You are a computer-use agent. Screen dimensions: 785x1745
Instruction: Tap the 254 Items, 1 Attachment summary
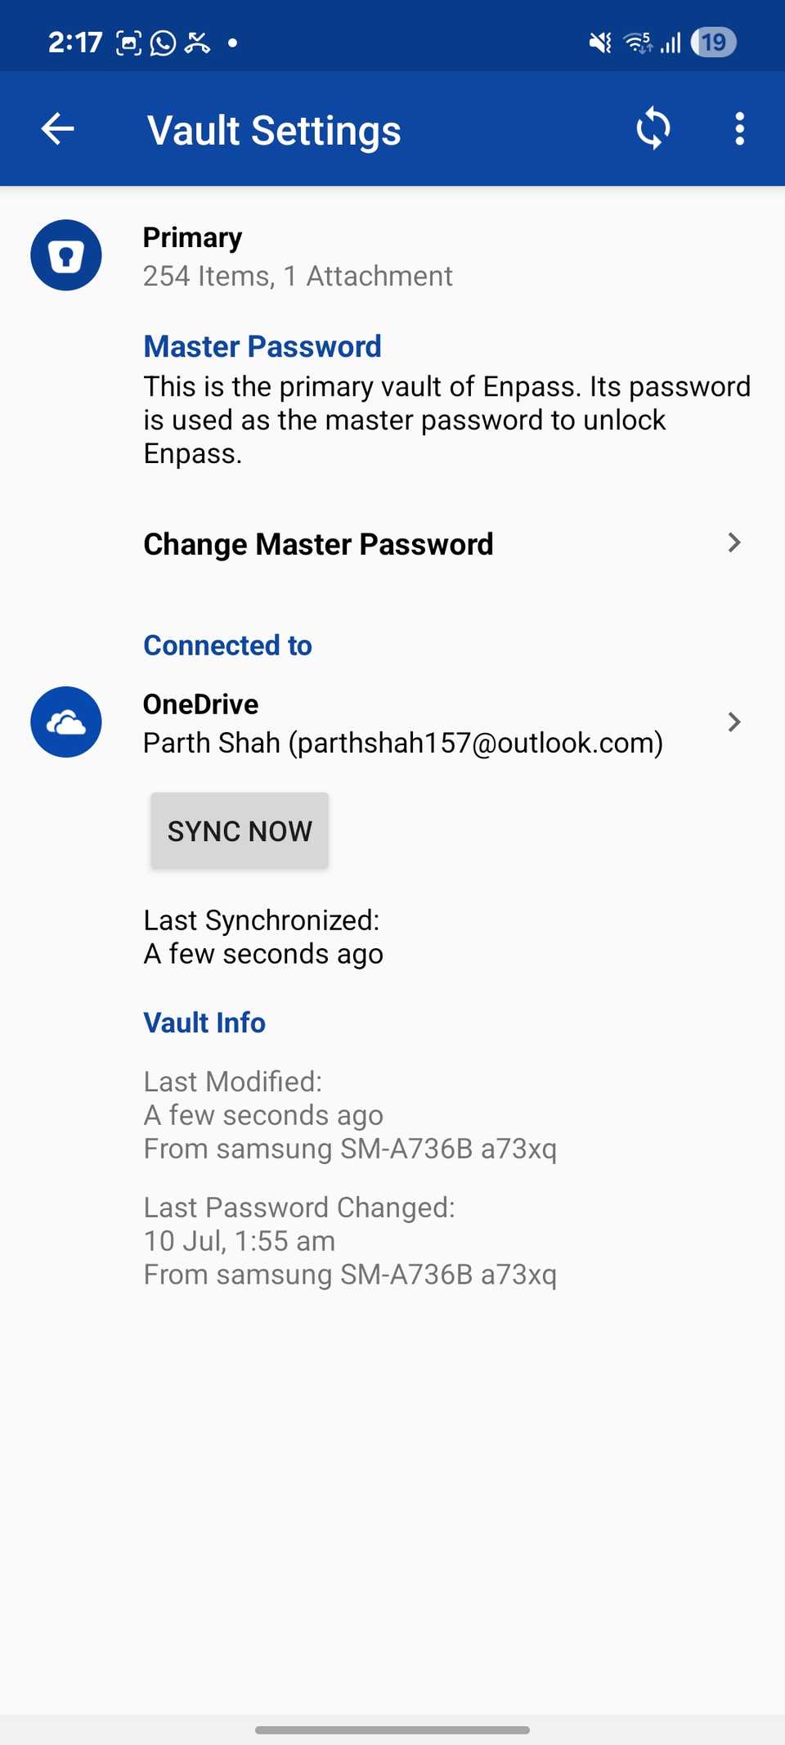[x=298, y=276]
